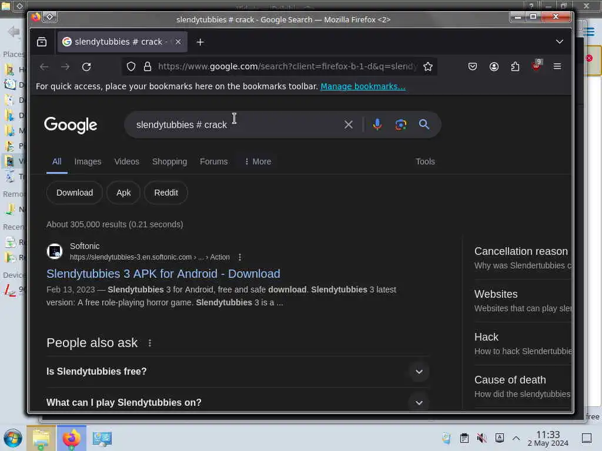
Task: Click the Google logo
Action: pos(71,125)
